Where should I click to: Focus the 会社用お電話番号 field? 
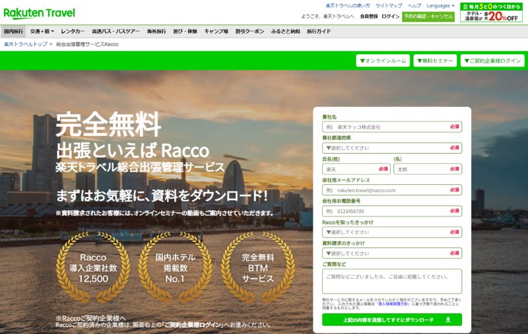392,211
